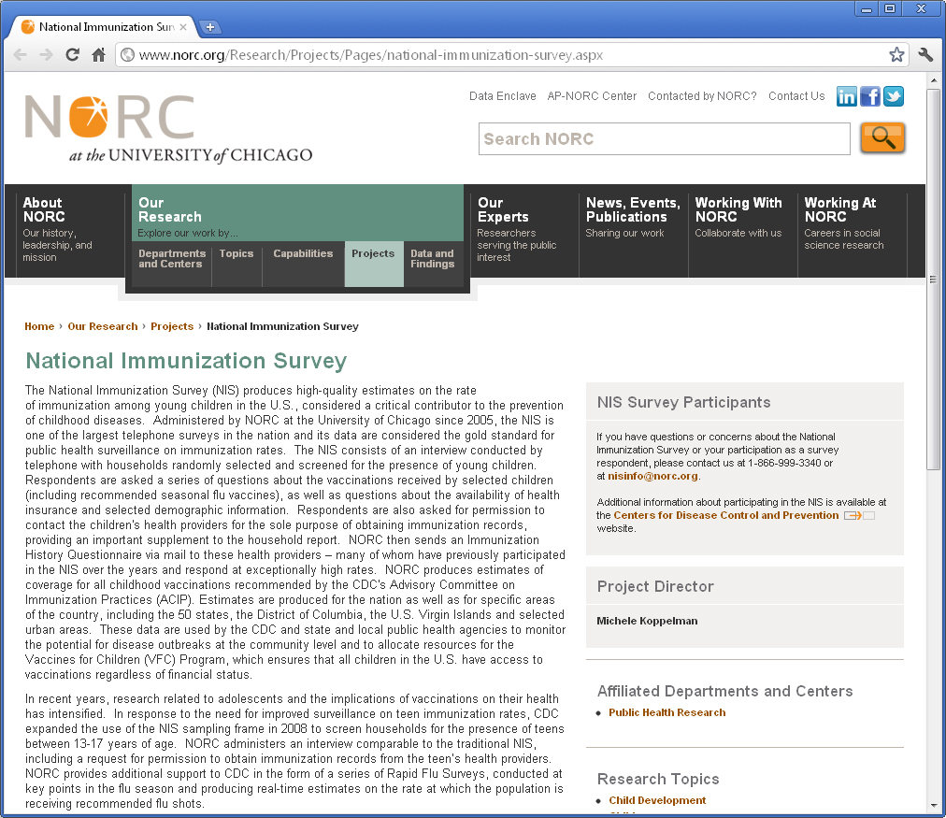946x818 pixels.
Task: Follow the Public Health Research link
Action: [x=666, y=712]
